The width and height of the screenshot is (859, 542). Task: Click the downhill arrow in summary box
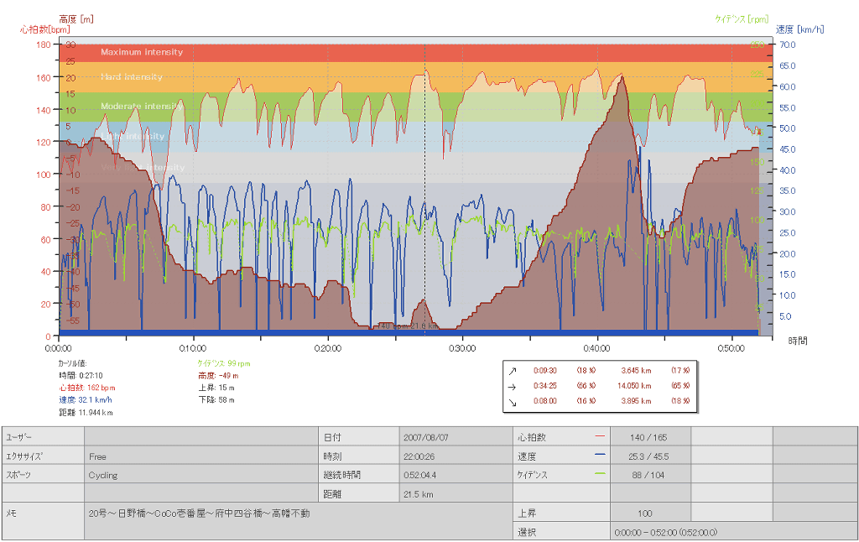tap(512, 402)
